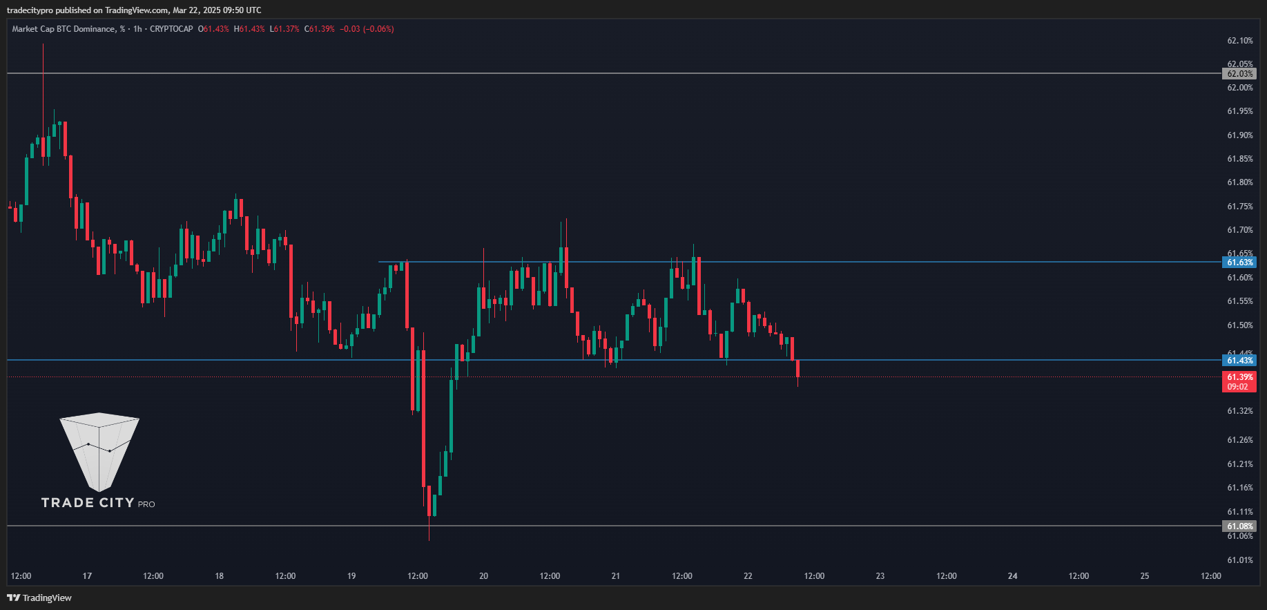
Task: Click the 62.00% price axis label
Action: pos(1240,88)
